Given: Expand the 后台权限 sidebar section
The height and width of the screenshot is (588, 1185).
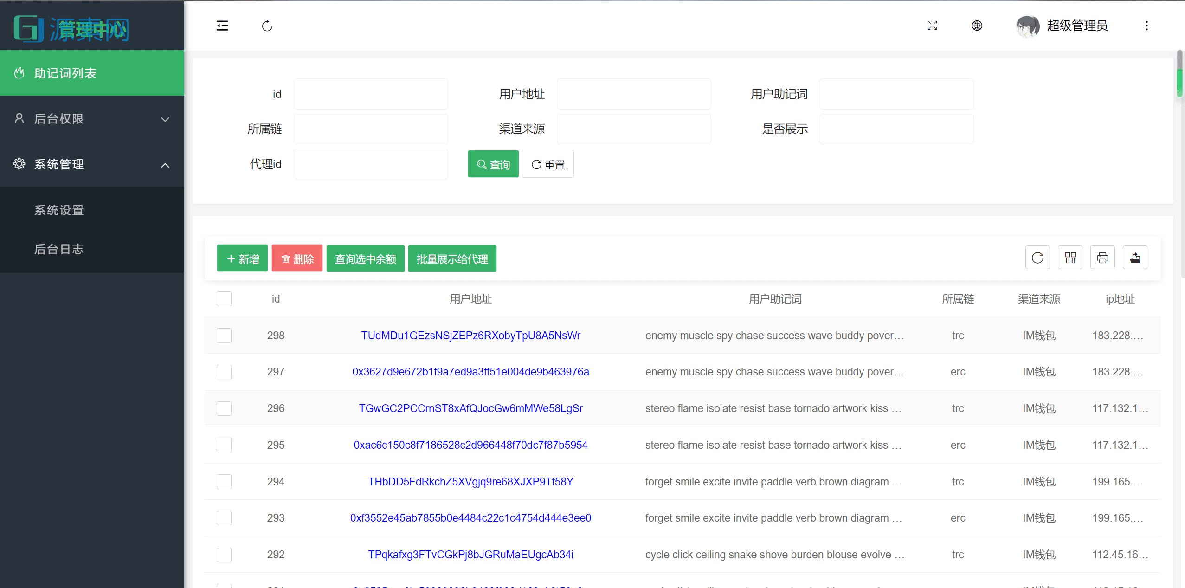Looking at the screenshot, I should [x=91, y=119].
